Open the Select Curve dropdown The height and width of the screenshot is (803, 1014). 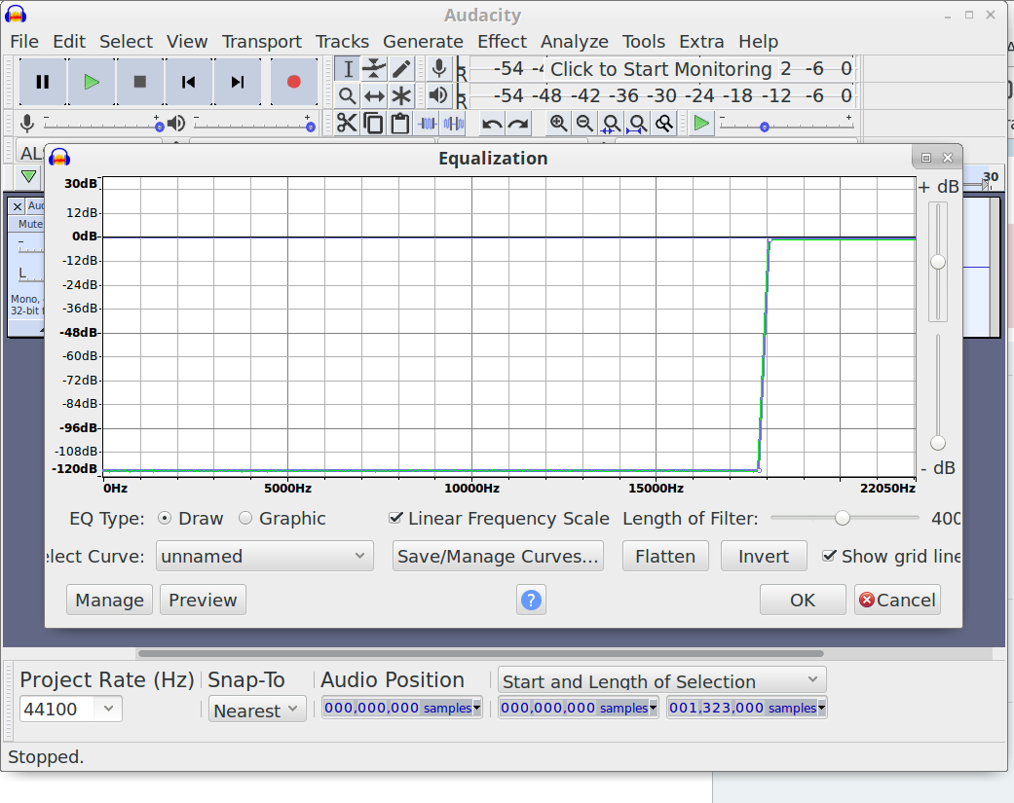click(x=263, y=556)
